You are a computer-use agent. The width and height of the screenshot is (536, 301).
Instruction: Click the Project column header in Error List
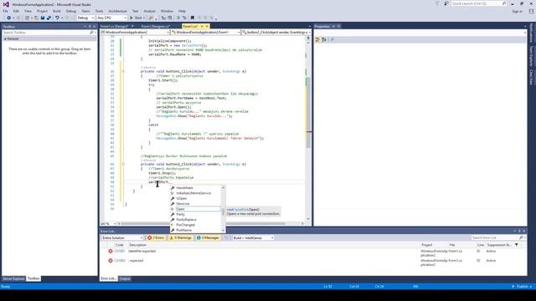pos(426,245)
